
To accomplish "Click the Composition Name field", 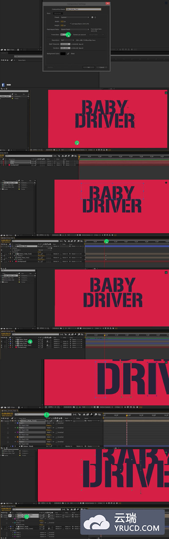I will pyautogui.click(x=83, y=8).
